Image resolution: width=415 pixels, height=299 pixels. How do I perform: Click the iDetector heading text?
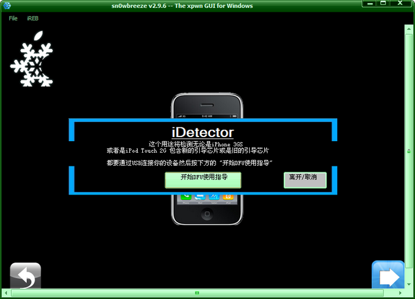(203, 133)
